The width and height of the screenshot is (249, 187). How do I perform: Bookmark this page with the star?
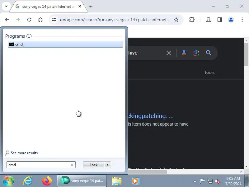pyautogui.click(x=176, y=20)
